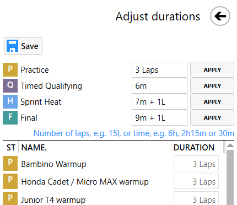237x205 pixels.
Task: Apply the Final duration
Action: click(212, 118)
